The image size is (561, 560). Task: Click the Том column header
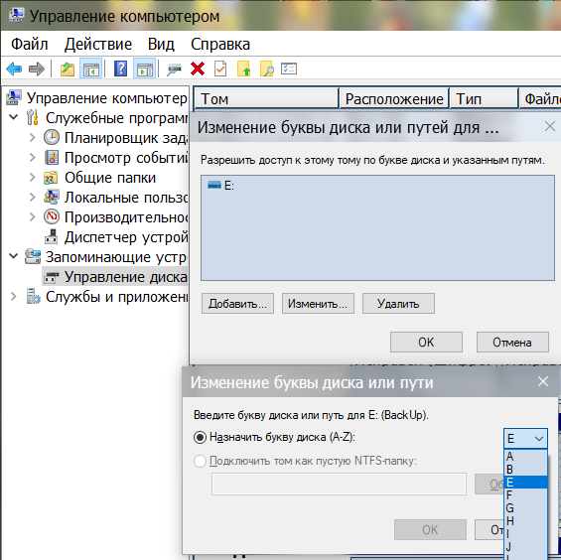pos(266,98)
